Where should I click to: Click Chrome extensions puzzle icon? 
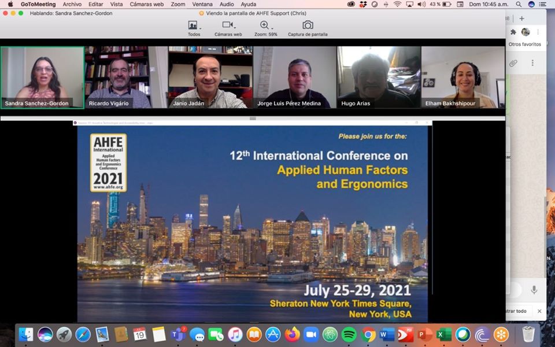[x=513, y=32]
